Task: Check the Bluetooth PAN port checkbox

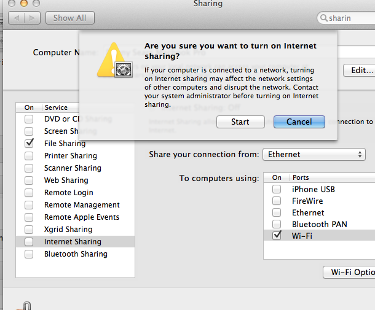Action: 277,224
